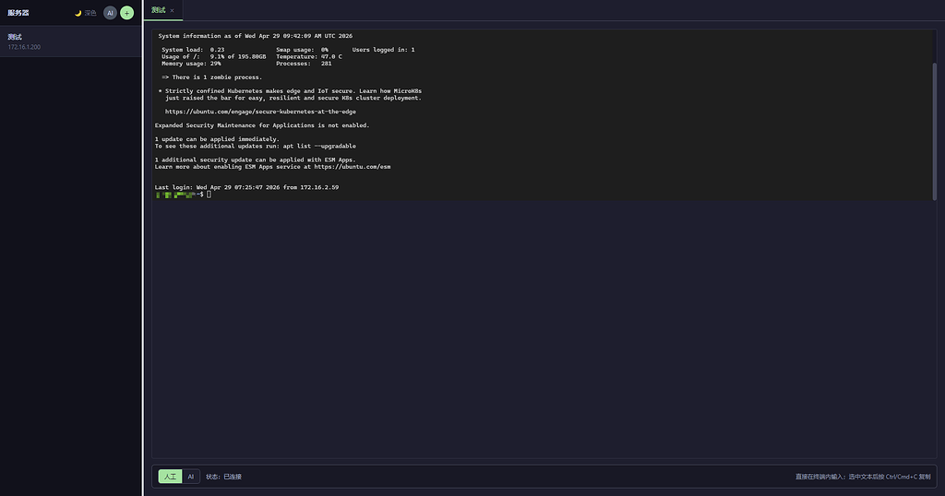Click the '1 update can be applied immediately' line
The image size is (945, 496).
217,139
